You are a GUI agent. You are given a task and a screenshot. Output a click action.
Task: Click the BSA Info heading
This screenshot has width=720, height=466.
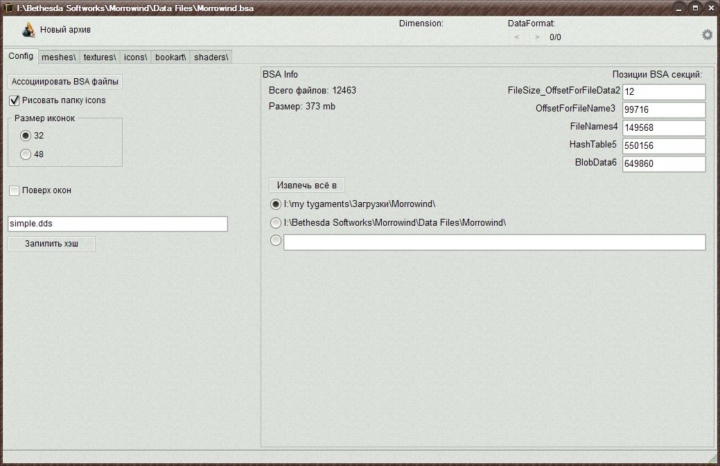point(280,74)
